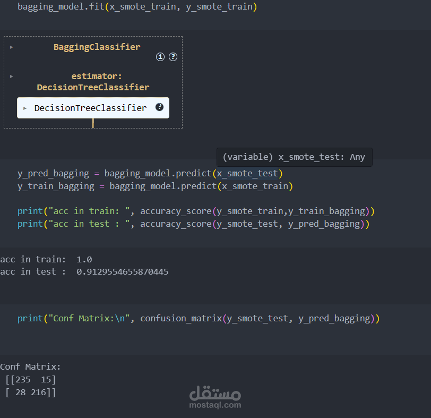Open the mostaql.com watermark logo
Viewport: 431px width, 418px height.
point(215,397)
